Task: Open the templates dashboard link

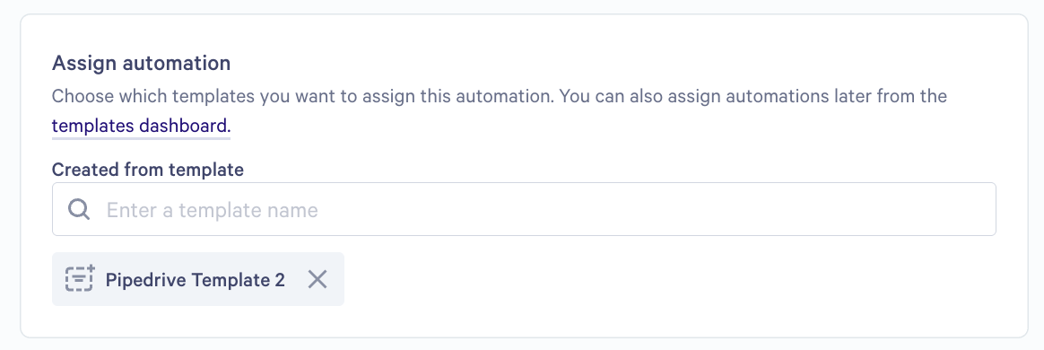Action: [140, 126]
